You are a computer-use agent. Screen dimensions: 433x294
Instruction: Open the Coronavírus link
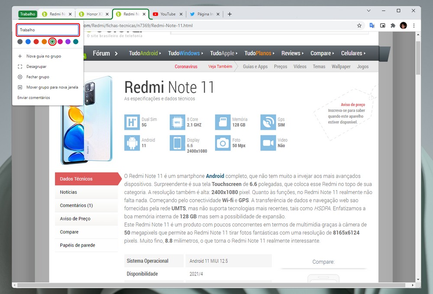(186, 67)
